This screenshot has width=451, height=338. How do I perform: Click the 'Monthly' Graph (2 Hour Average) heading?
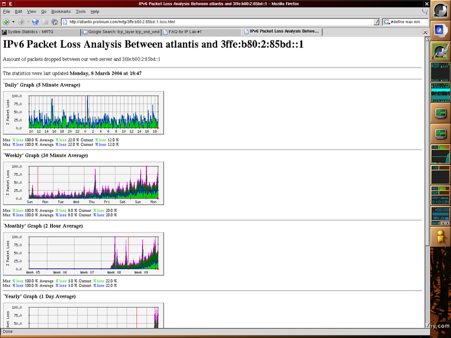[x=43, y=226]
